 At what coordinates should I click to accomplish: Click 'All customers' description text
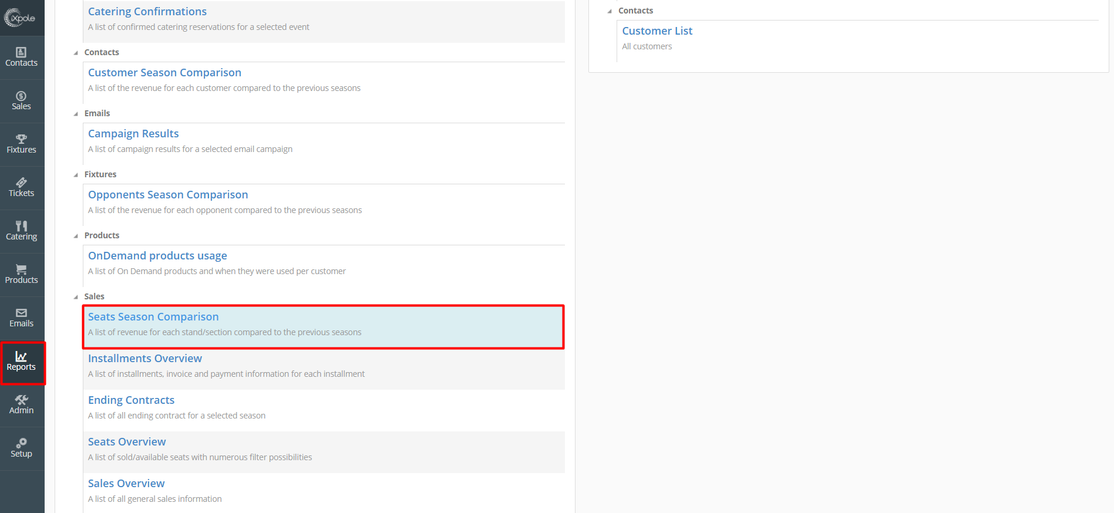click(x=647, y=46)
